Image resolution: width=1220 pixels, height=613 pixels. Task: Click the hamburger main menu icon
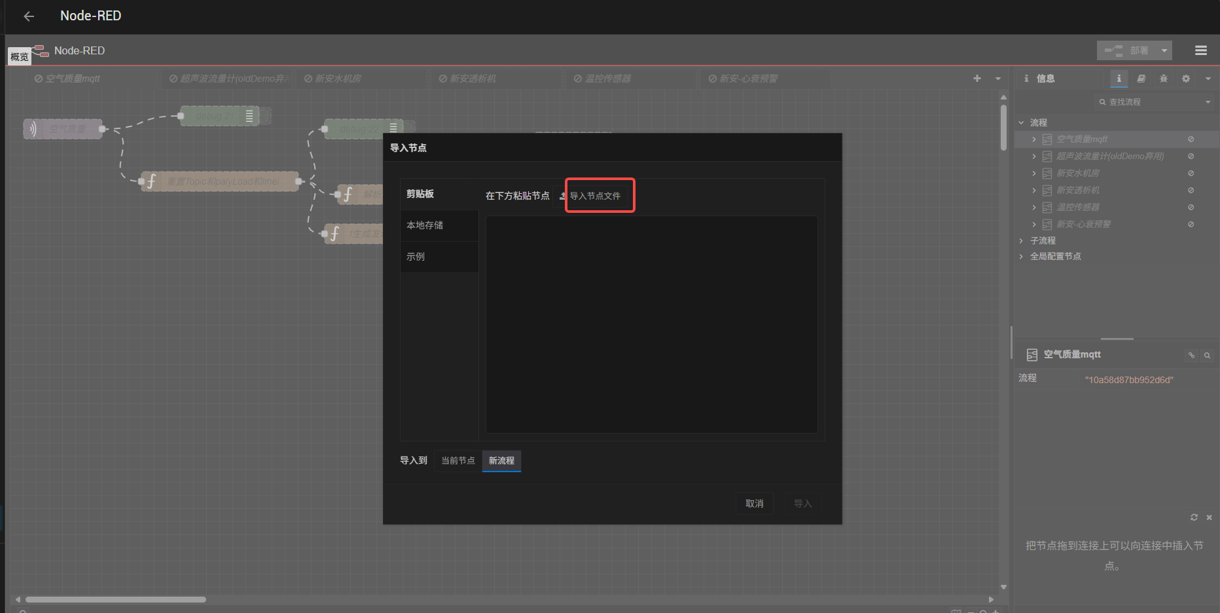tap(1200, 50)
